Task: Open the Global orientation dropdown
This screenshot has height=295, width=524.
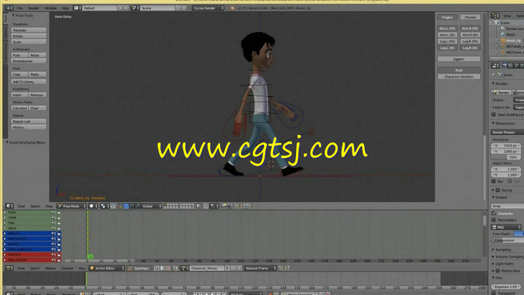Action: [x=150, y=206]
